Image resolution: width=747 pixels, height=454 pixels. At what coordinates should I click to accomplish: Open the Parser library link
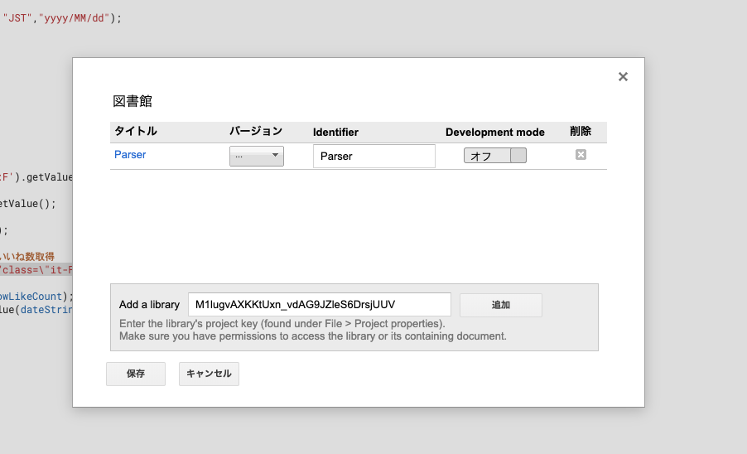tap(130, 155)
